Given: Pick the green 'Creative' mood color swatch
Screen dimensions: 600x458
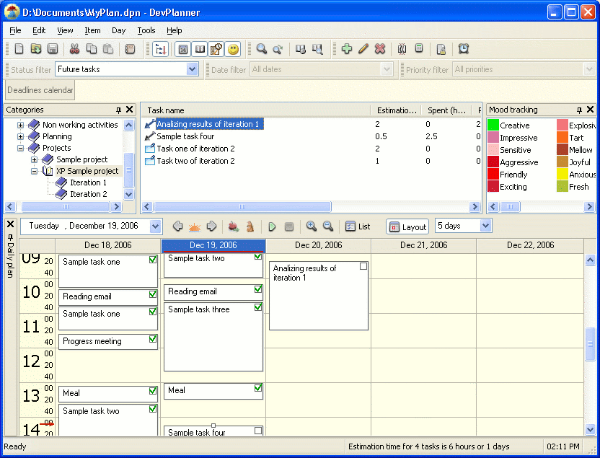Looking at the screenshot, I should coord(495,124).
